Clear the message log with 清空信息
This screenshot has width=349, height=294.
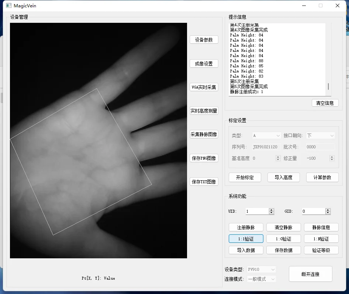[325, 103]
